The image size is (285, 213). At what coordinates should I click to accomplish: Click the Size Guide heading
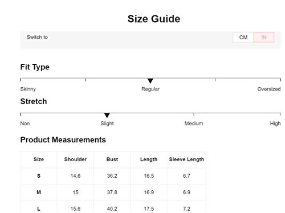(x=154, y=19)
